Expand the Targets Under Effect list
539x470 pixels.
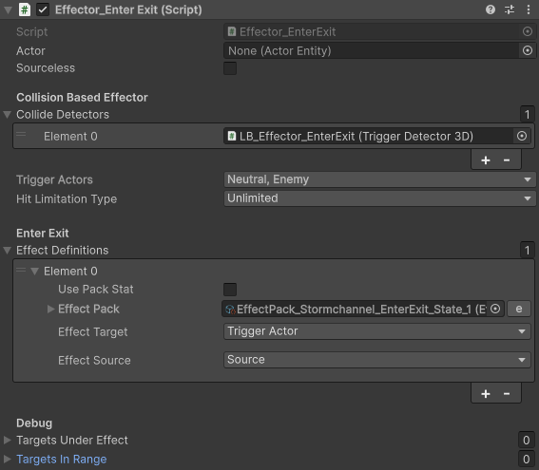pos(7,441)
